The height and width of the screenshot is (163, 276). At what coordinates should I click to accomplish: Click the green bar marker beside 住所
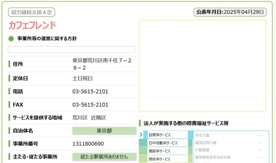coord(9,64)
